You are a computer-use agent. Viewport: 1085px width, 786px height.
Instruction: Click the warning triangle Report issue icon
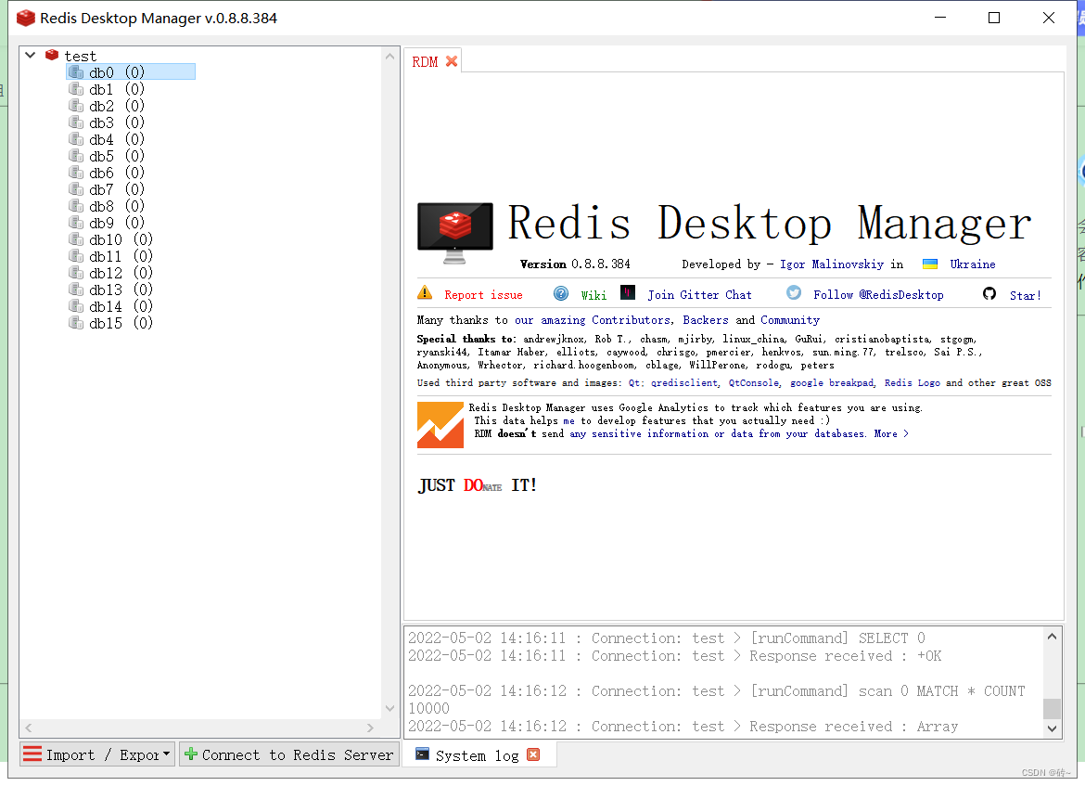425,293
